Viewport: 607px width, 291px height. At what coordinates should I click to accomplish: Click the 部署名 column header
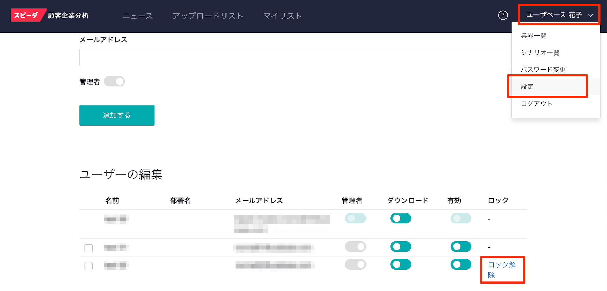click(x=181, y=201)
